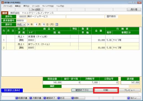Click the pre-tax total 140,000
This screenshot has width=143, height=101.
tap(52, 82)
